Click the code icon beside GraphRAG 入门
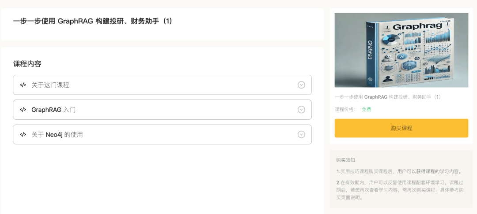Viewport: 477px width, 214px height. coord(23,110)
